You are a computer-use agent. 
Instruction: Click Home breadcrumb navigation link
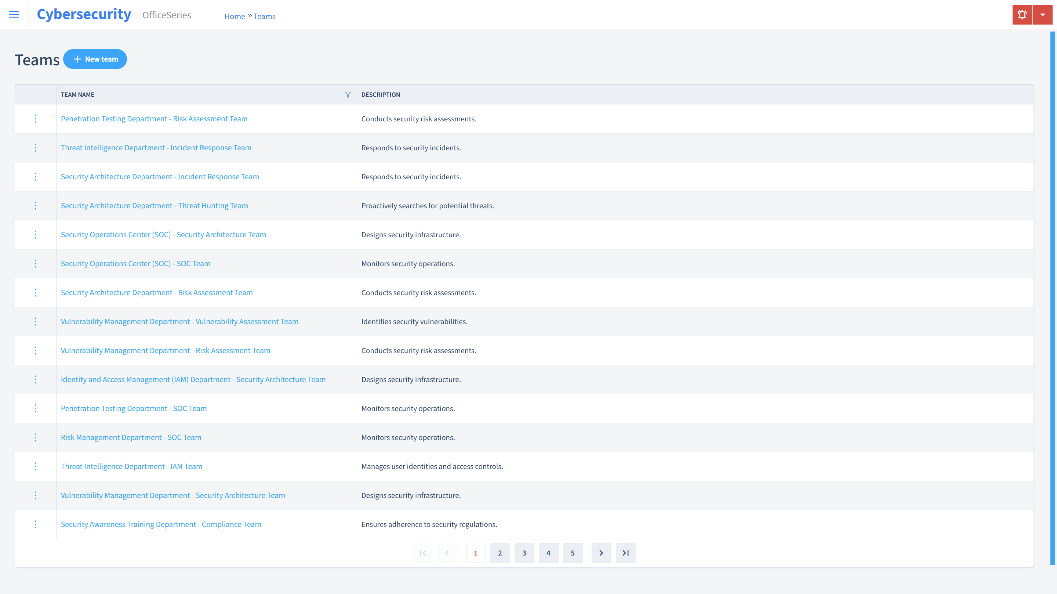tap(234, 16)
